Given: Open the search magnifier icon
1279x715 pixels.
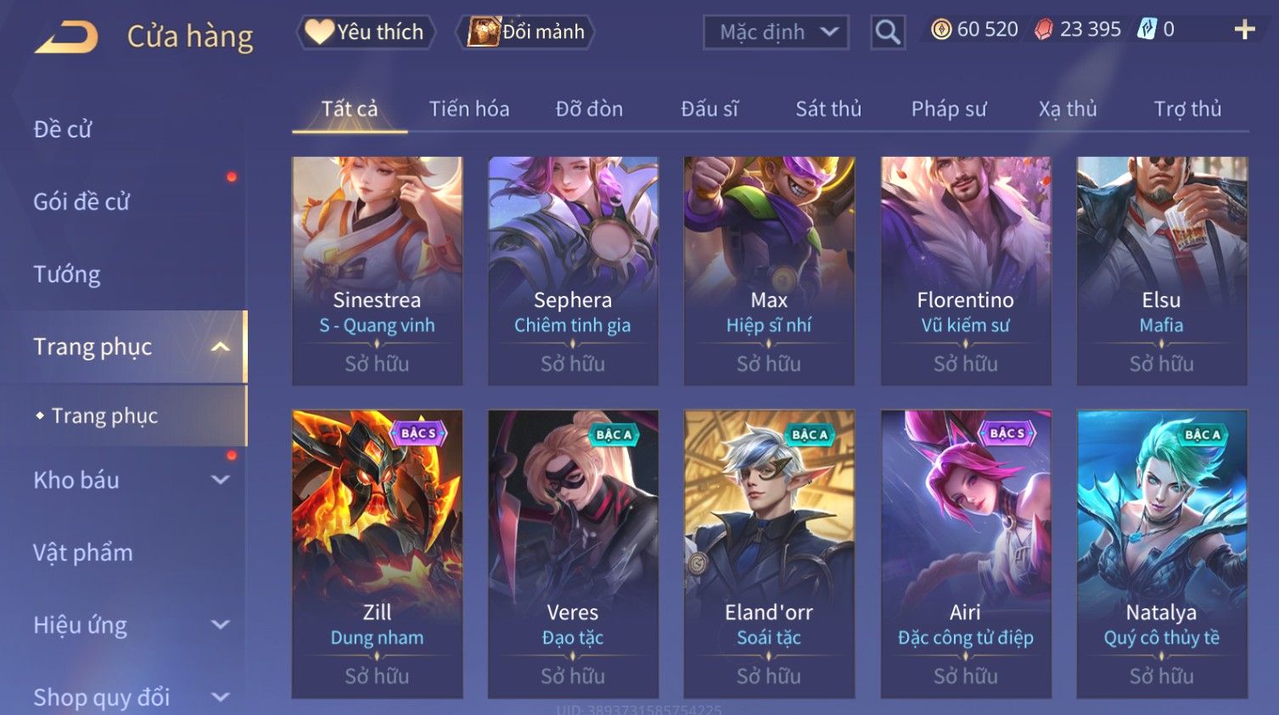Looking at the screenshot, I should pos(888,32).
